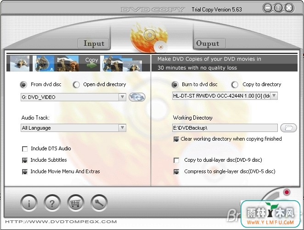Image resolution: width=304 pixels, height=230 pixels.
Task: Refresh DVD drive with circular arrows icon
Action: (137, 97)
